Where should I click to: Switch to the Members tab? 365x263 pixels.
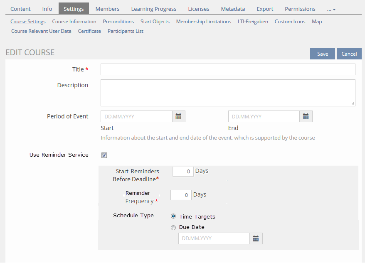pyautogui.click(x=107, y=9)
